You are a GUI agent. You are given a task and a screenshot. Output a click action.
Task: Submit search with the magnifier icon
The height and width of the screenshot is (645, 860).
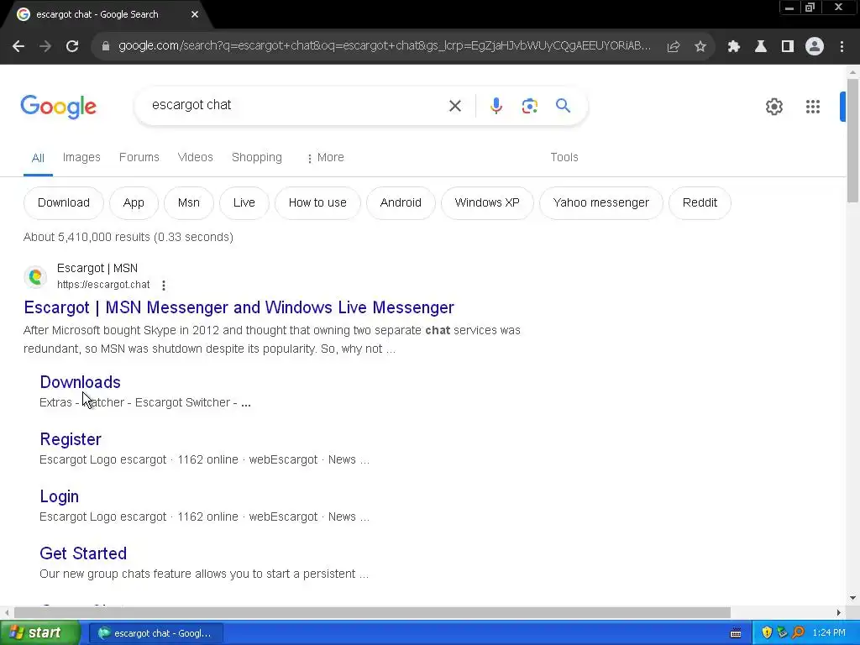[563, 105]
